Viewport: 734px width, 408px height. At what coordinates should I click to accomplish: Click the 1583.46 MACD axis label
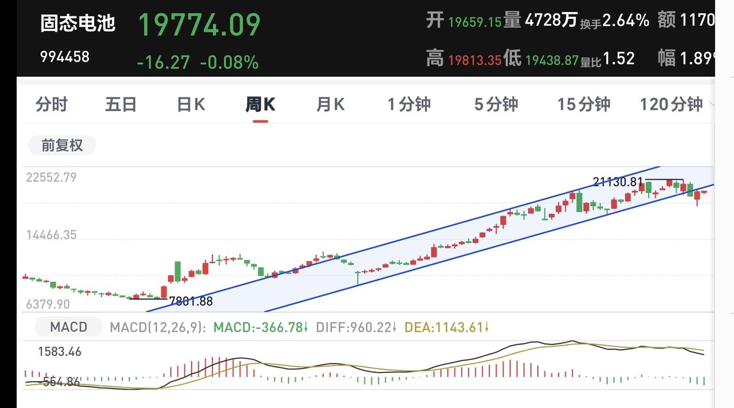pos(60,352)
